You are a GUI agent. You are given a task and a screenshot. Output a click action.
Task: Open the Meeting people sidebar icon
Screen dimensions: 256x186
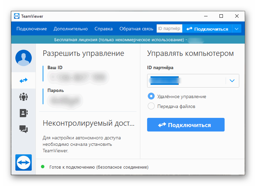click(x=24, y=97)
